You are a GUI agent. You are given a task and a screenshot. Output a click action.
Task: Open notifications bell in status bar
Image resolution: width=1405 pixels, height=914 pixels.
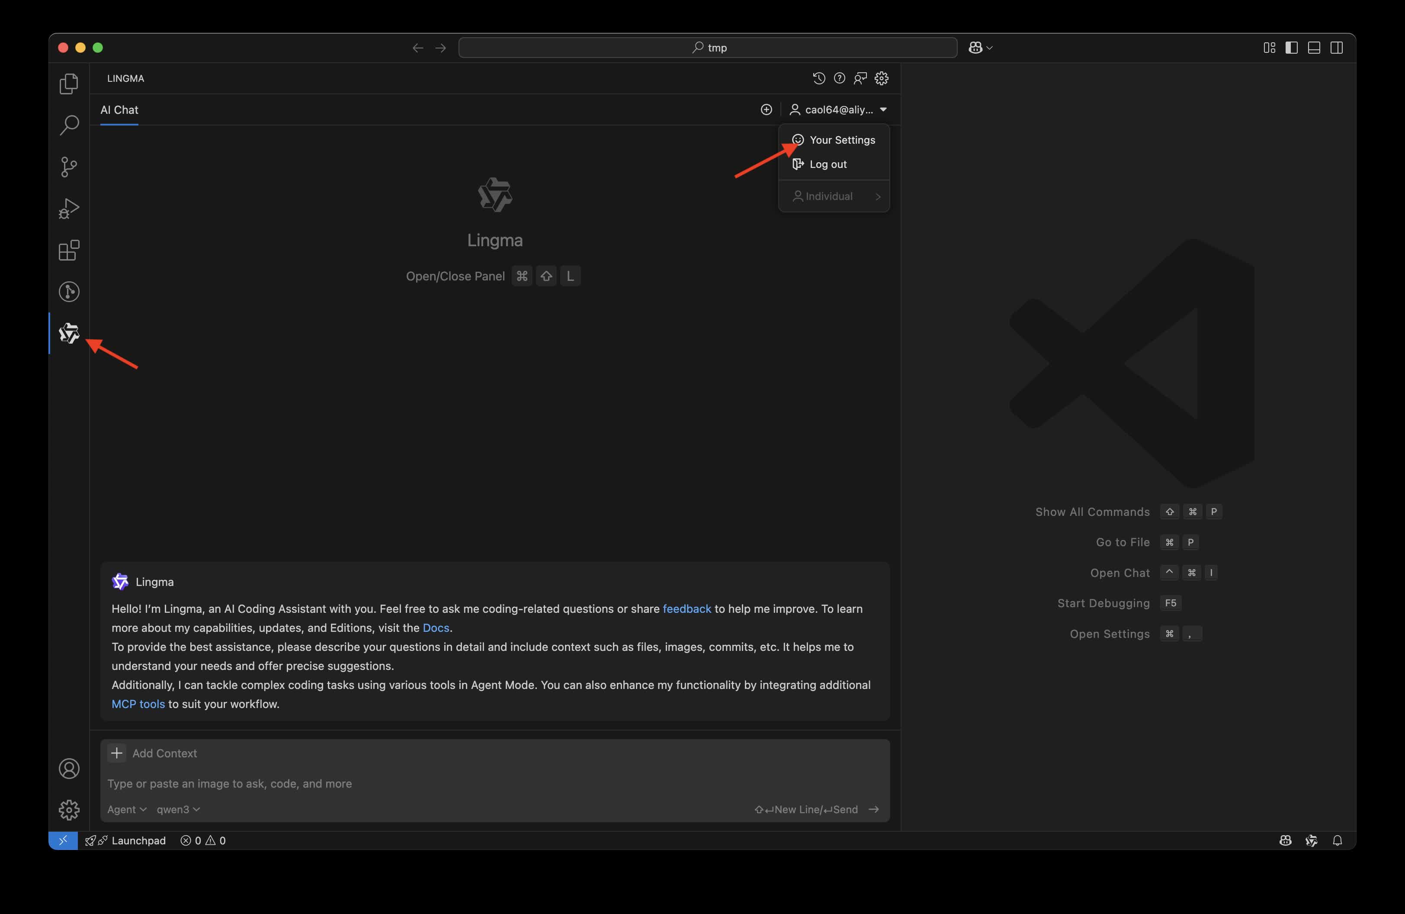pos(1338,840)
